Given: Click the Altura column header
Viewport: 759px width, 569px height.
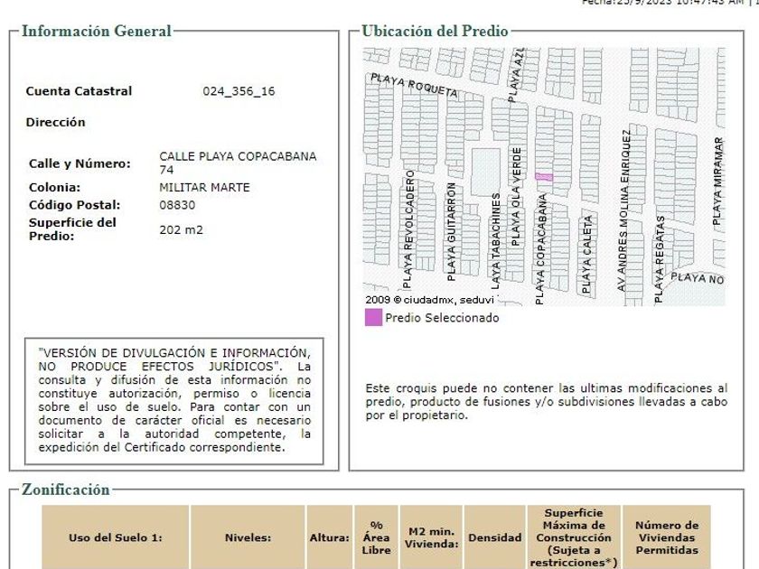Looking at the screenshot, I should 329,537.
